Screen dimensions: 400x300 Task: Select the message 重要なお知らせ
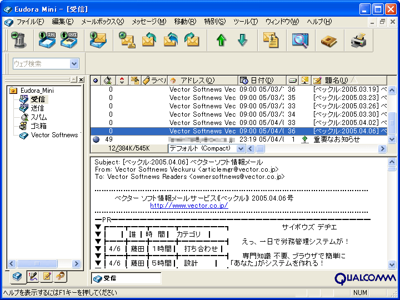click(x=239, y=139)
